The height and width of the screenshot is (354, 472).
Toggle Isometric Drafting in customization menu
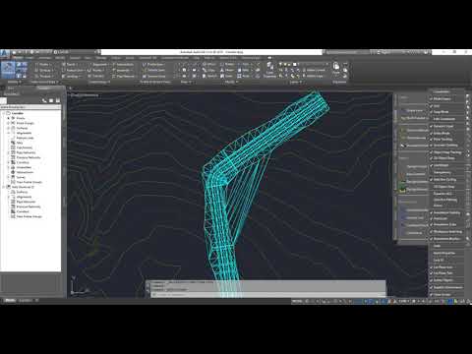[445, 146]
